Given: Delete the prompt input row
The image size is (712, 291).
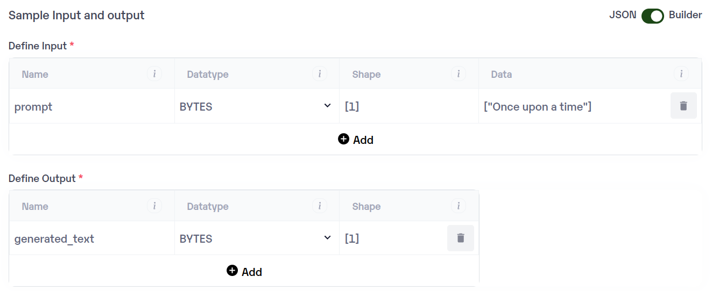Looking at the screenshot, I should pos(683,106).
